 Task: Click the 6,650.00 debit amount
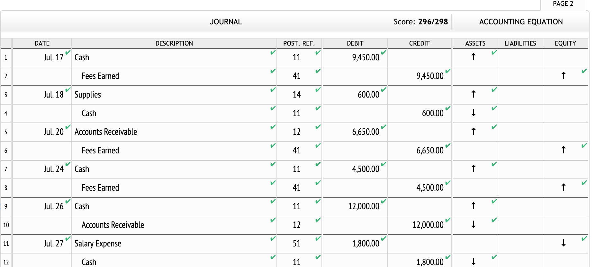coord(366,132)
